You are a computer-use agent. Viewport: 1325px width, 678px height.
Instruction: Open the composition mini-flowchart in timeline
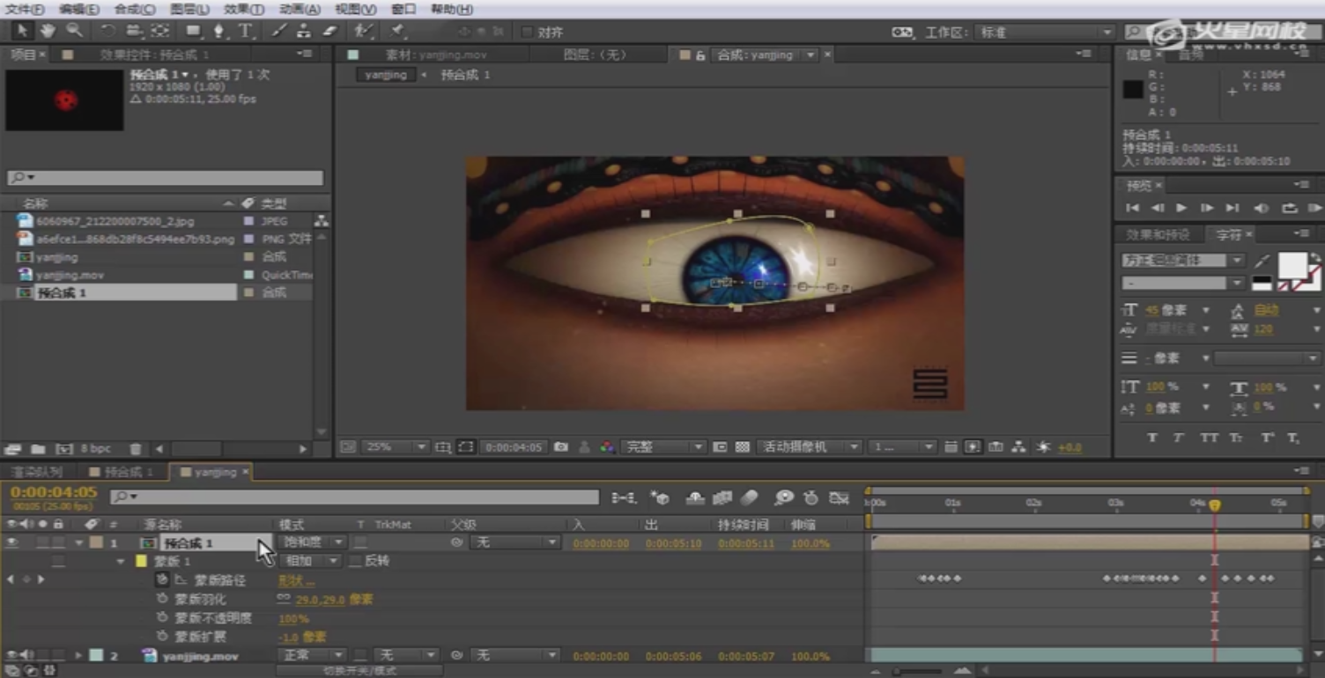(x=624, y=498)
